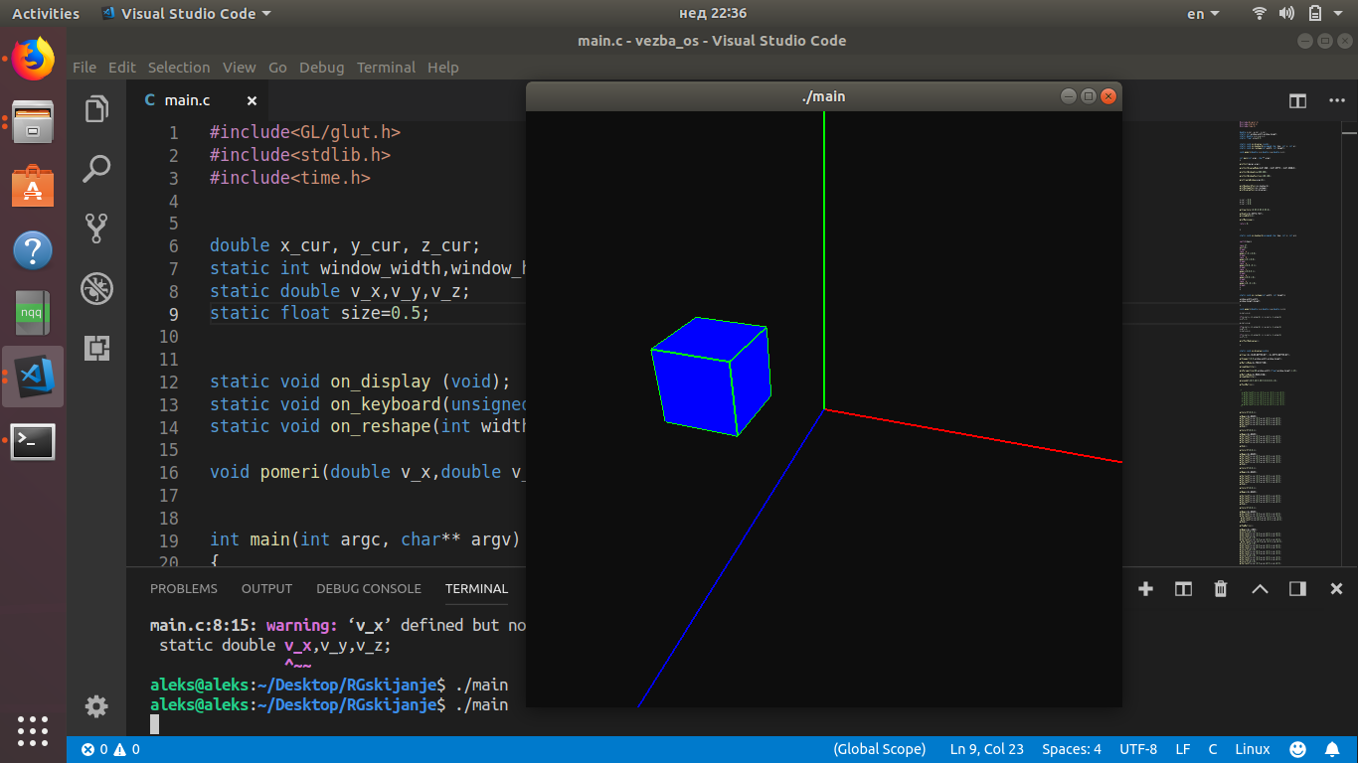Switch to the PROBLEMS panel tab
Image resolution: width=1358 pixels, height=763 pixels.
coord(184,589)
